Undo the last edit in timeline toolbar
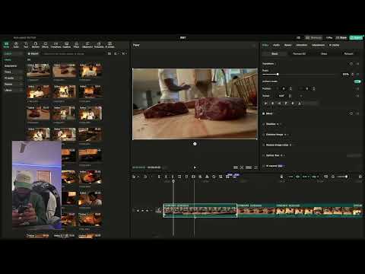 click(145, 177)
